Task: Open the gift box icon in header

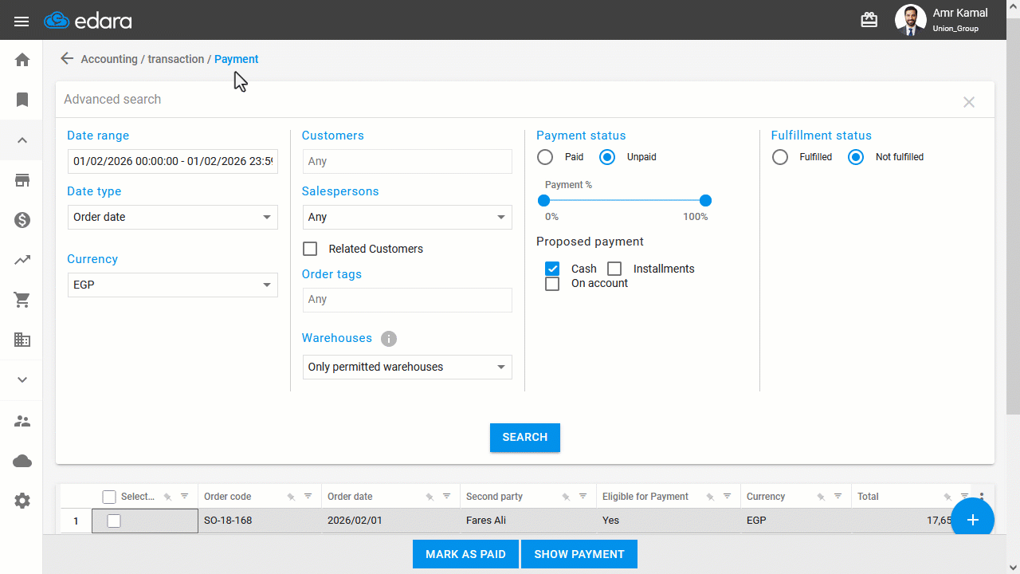Action: click(x=869, y=20)
